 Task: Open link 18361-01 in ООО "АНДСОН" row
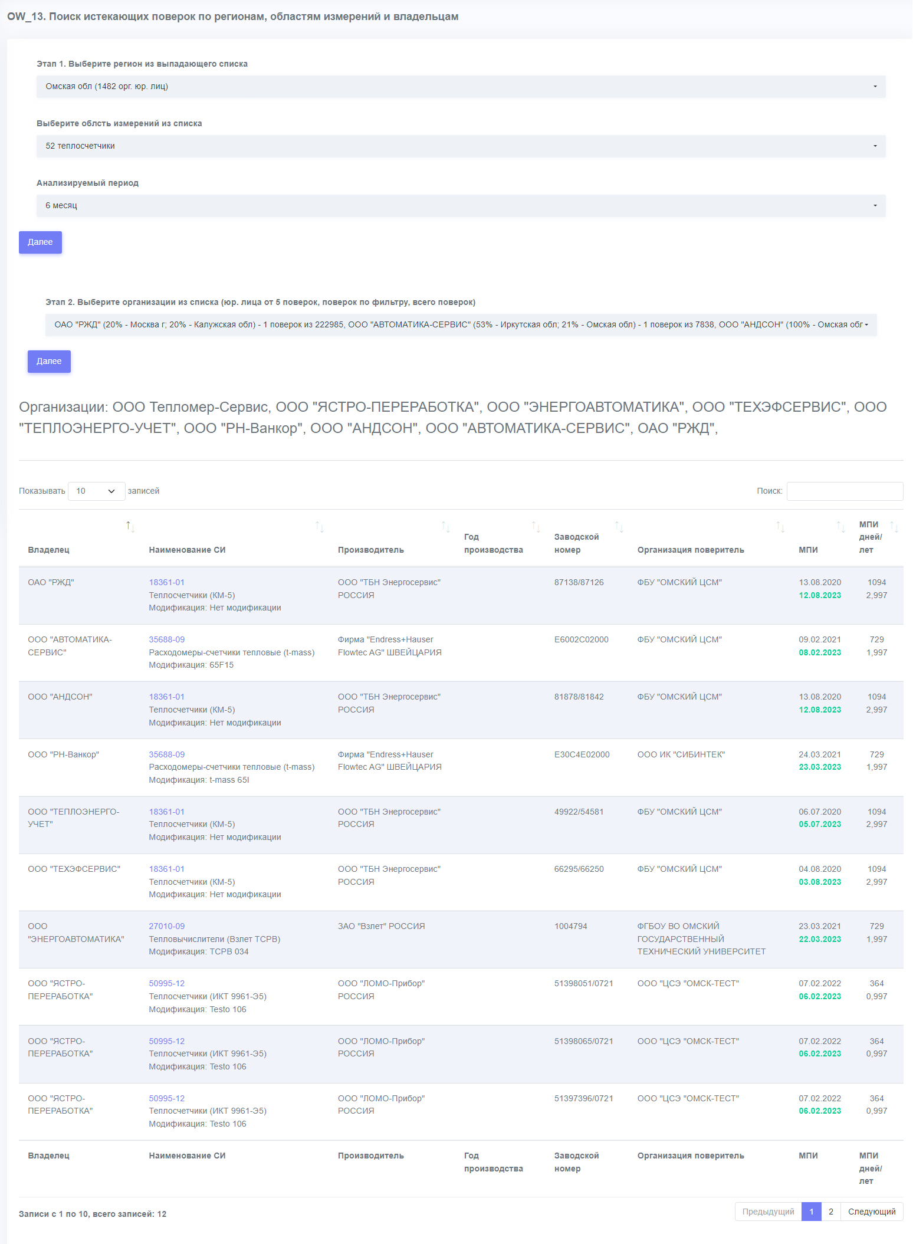[166, 697]
